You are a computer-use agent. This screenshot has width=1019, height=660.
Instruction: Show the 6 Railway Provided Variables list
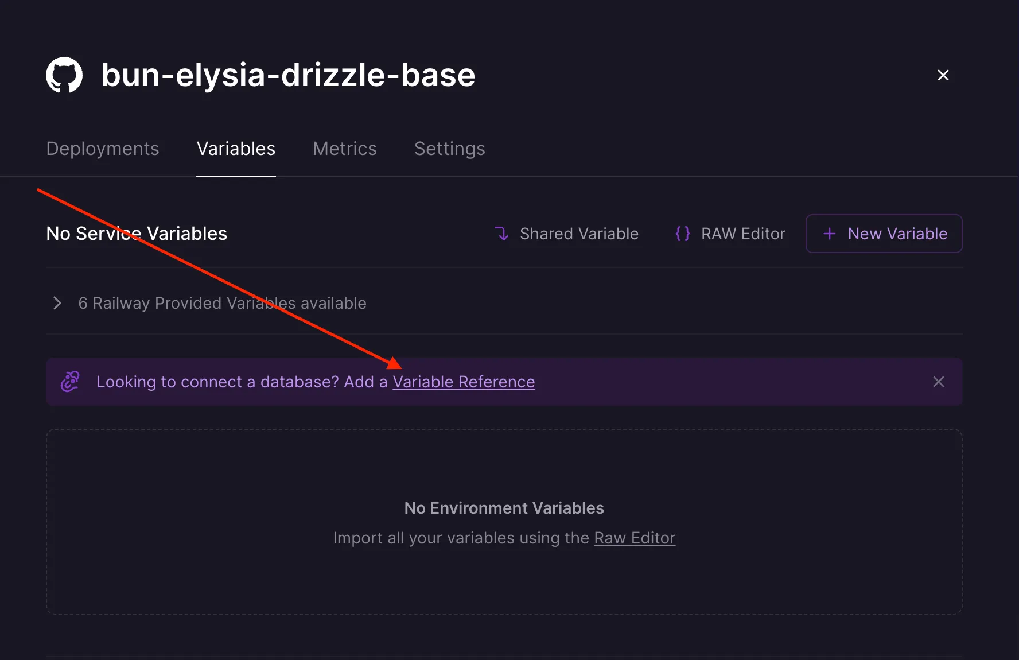(222, 303)
